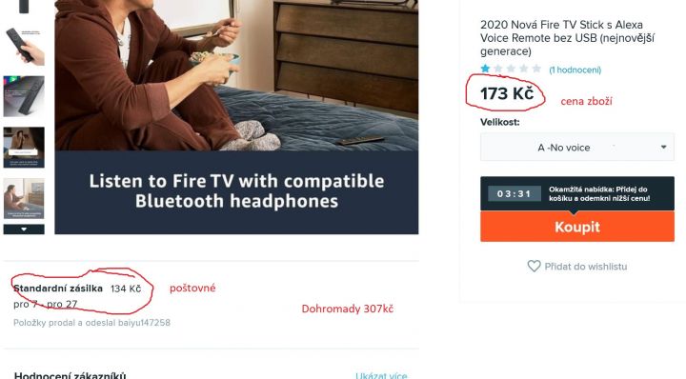
Task: Click 'Ukázat více' reviews link
Action: click(x=381, y=376)
